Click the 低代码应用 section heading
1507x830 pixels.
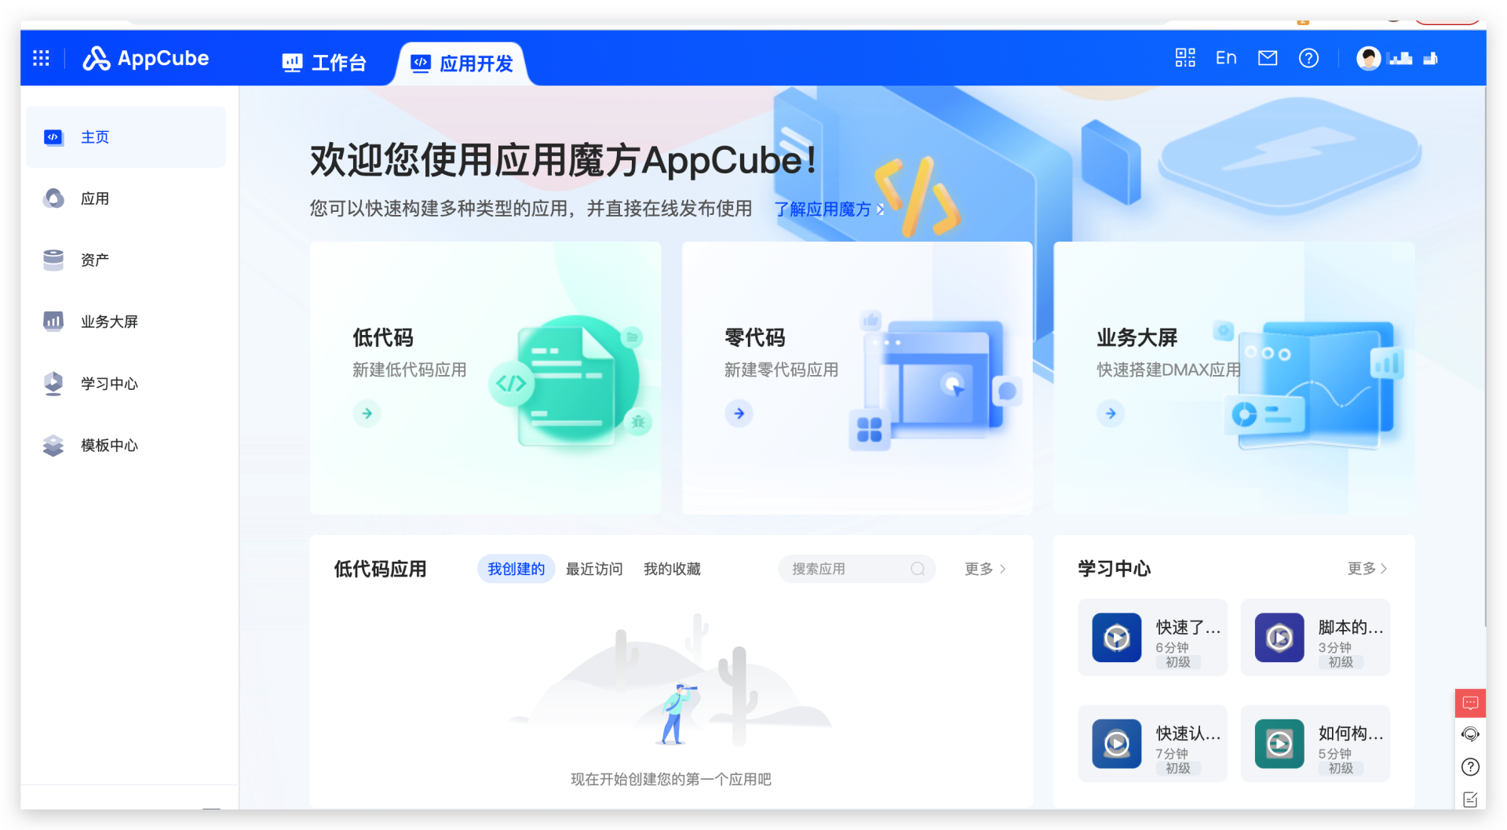pyautogui.click(x=380, y=569)
